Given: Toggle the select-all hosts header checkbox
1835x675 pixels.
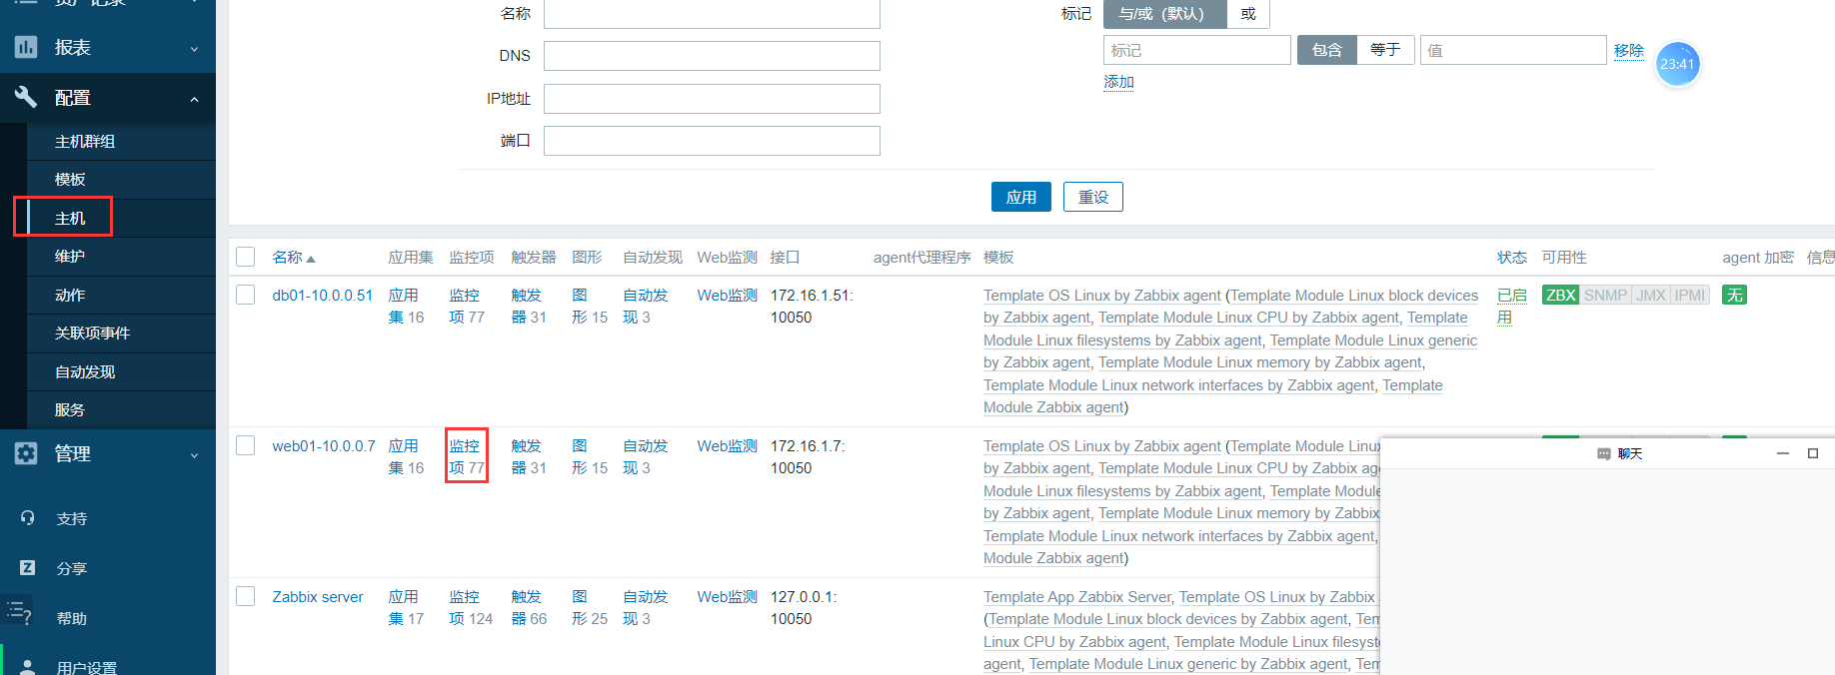Looking at the screenshot, I should [246, 257].
